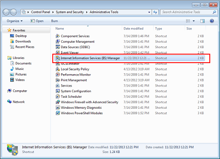220x159 pixels.
Task: Click the 'Task Scheduler' file name
Action: click(x=71, y=97)
